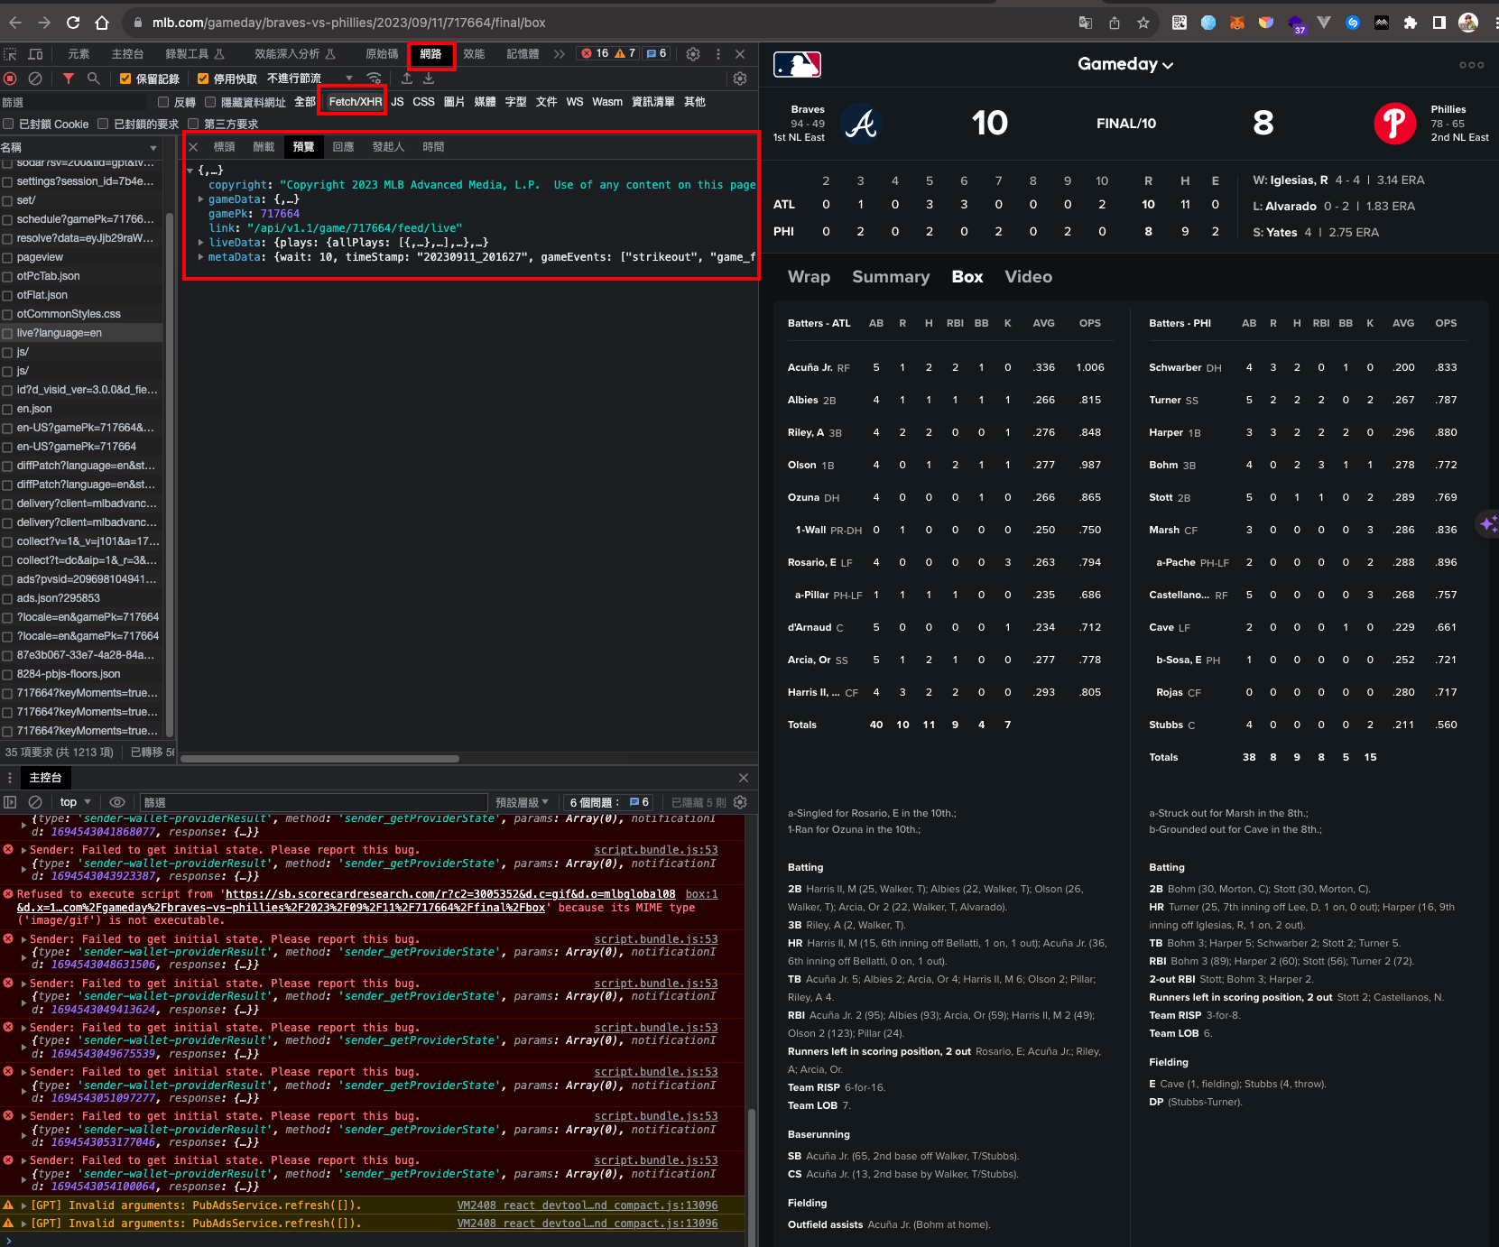The width and height of the screenshot is (1499, 1247).
Task: Open network search with magnifier icon
Action: [93, 79]
